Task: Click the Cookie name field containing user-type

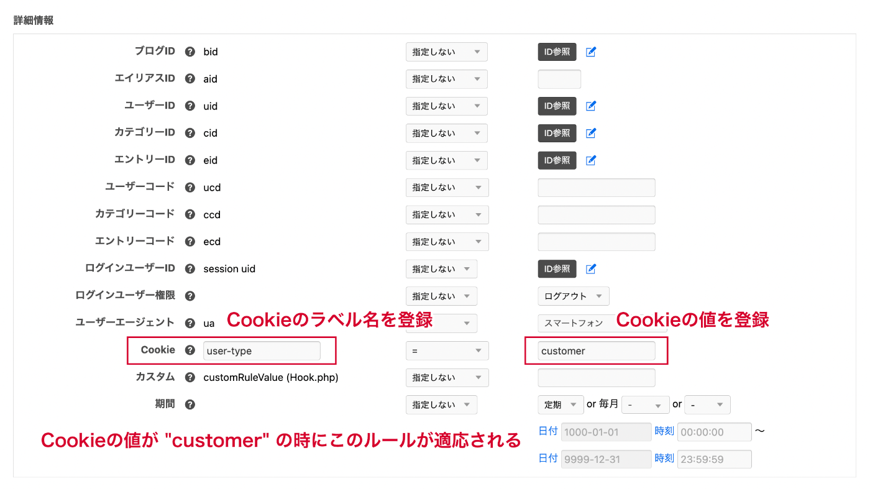Action: pyautogui.click(x=262, y=351)
